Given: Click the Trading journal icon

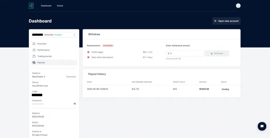Looking at the screenshot, I should (34, 56).
